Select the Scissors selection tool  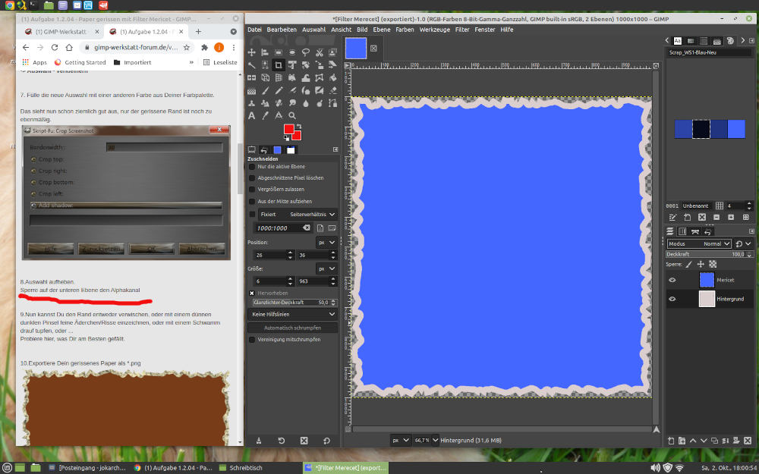pos(319,52)
